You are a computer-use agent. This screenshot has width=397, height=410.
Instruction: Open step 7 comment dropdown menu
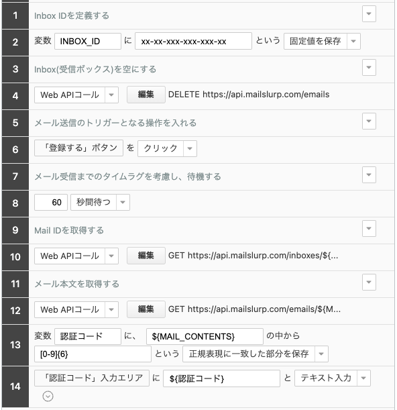click(x=369, y=174)
